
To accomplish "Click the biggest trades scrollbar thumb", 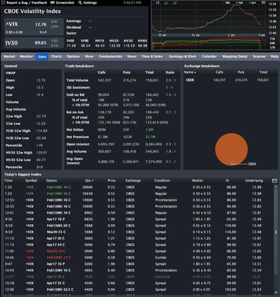I will tap(276, 232).
